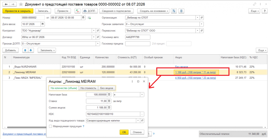The width and height of the screenshot is (271, 139).
Task: Expand Признак заявителя dropdown
Action: (x=201, y=24)
